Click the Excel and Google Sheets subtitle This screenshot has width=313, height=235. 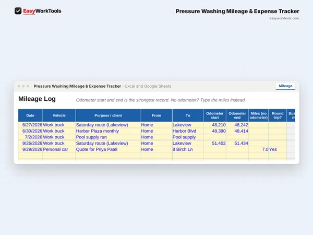[x=148, y=86]
